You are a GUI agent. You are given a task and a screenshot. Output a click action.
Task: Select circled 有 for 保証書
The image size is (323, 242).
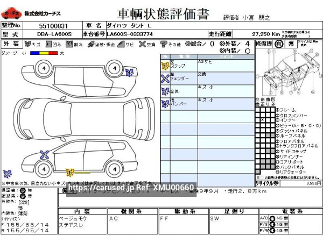(x=23, y=190)
